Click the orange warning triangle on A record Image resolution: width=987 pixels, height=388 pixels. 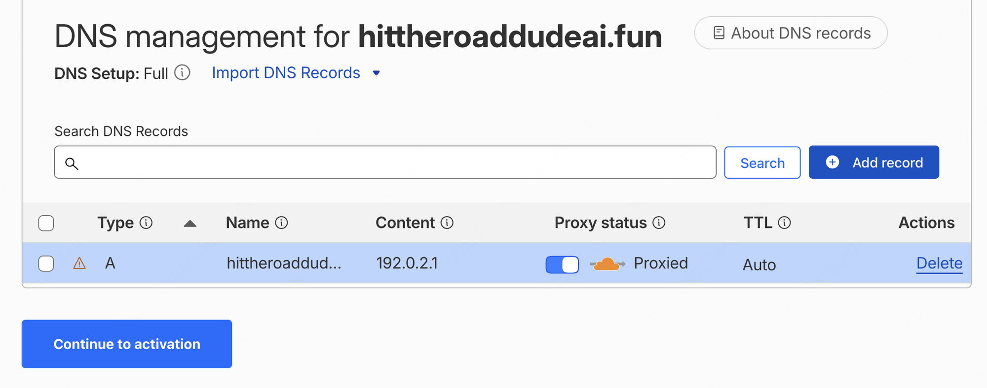[79, 263]
